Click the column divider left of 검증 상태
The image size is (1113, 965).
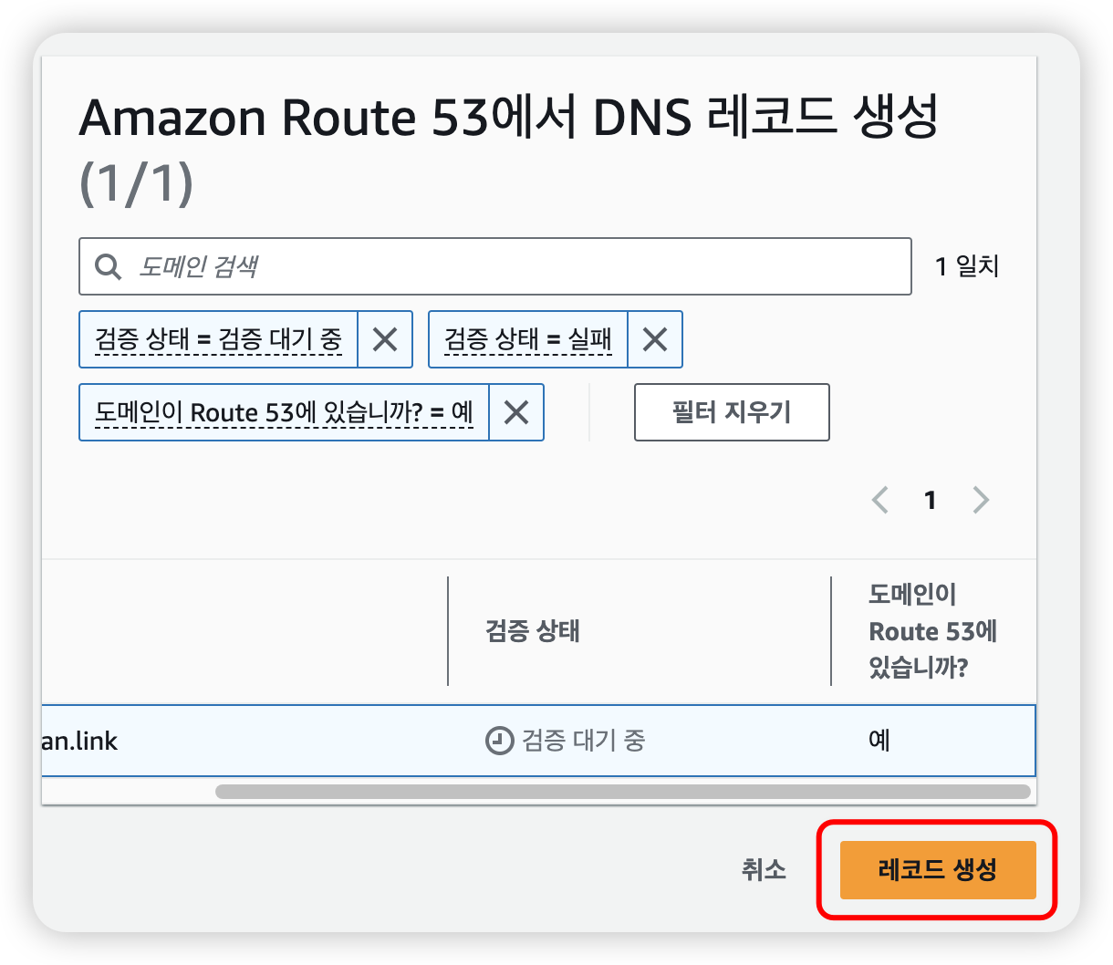pyautogui.click(x=448, y=631)
